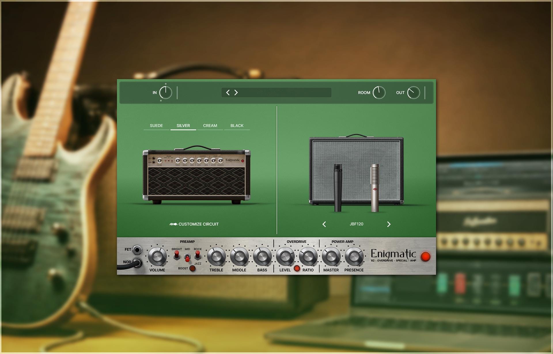
Task: Click the amp head thumbnail
Action: 196,175
